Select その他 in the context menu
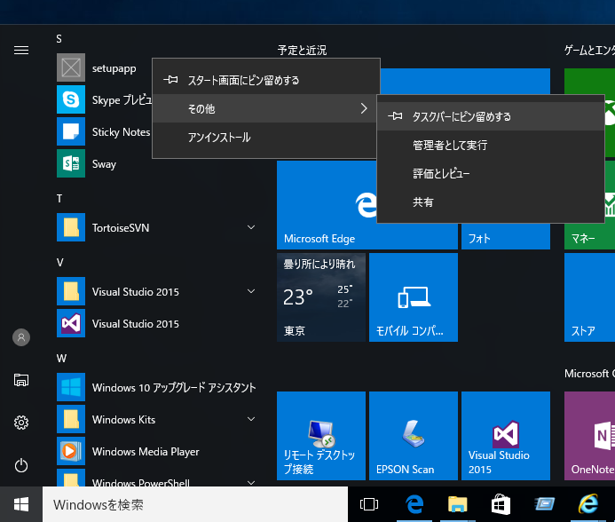Screen dimensions: 615x522 (264, 108)
